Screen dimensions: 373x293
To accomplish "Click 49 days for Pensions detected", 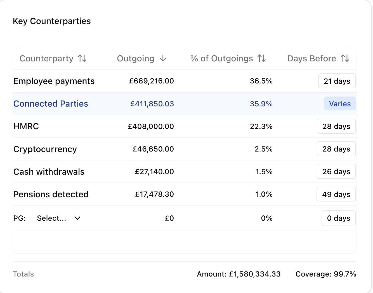I will click(336, 194).
